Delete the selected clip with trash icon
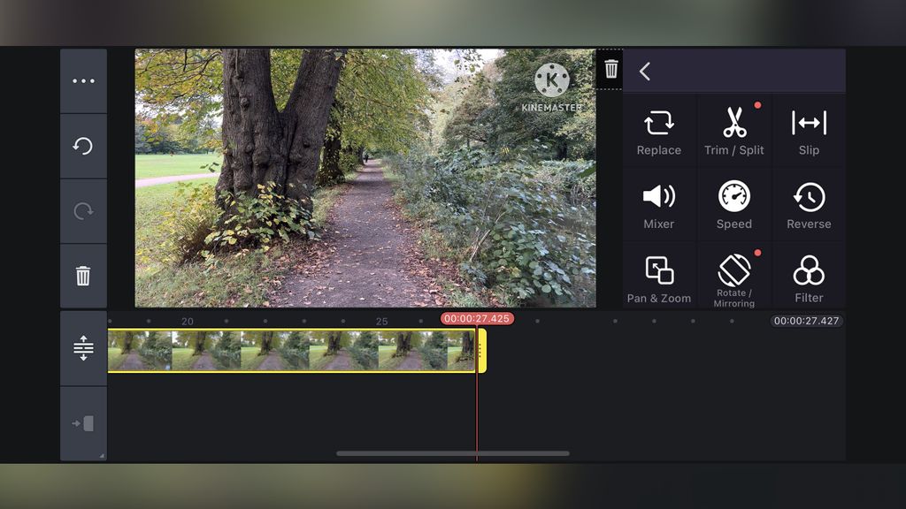906x509 pixels. click(83, 276)
